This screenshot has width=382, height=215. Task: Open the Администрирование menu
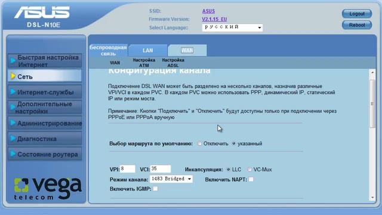tap(45, 123)
